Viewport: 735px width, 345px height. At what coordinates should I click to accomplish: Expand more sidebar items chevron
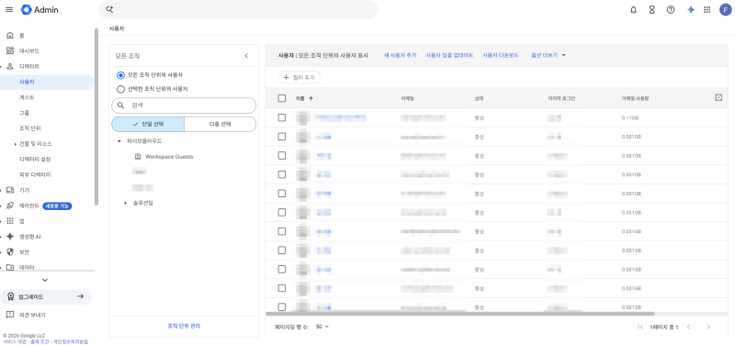45,280
